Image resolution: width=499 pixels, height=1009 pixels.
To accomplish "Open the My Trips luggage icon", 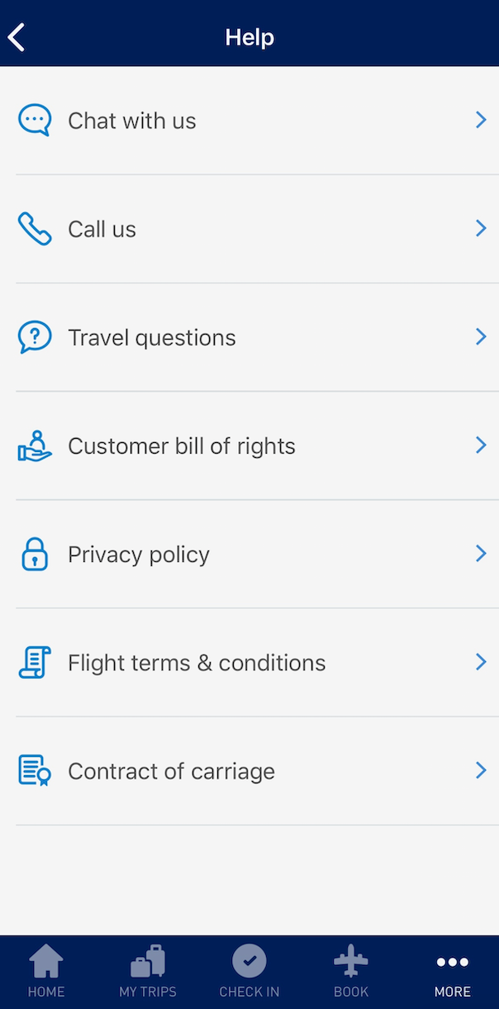I will point(148,961).
